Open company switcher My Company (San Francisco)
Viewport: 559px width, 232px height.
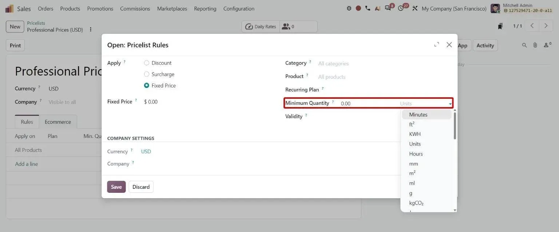(454, 8)
